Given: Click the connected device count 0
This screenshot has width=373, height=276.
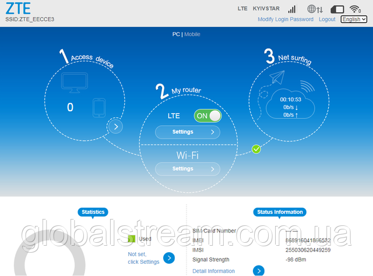Looking at the screenshot, I should pyautogui.click(x=70, y=107).
